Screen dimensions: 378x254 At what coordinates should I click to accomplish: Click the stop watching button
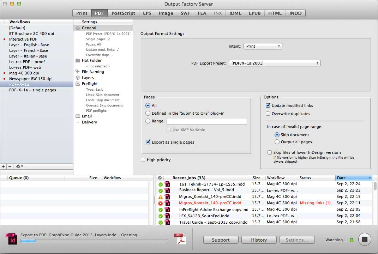(365, 240)
